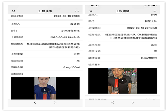Close the left 上报详情 page with X
The height and width of the screenshot is (112, 168).
click(x=13, y=11)
